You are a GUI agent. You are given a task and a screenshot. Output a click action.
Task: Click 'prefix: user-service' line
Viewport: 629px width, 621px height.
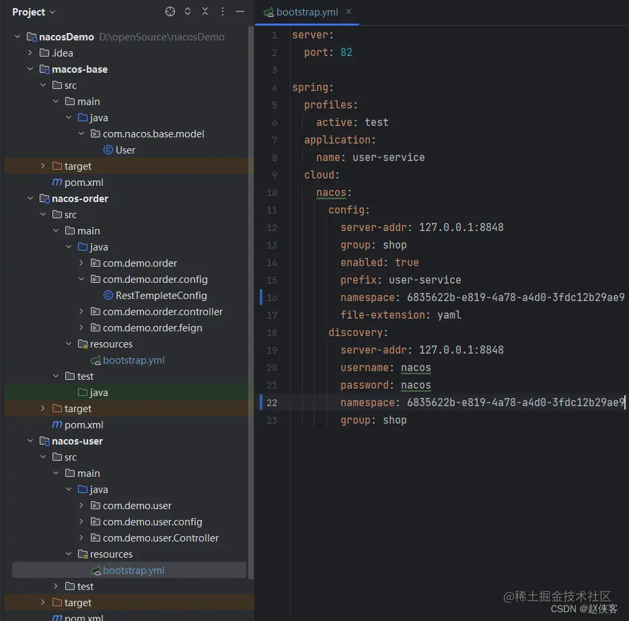coord(401,280)
